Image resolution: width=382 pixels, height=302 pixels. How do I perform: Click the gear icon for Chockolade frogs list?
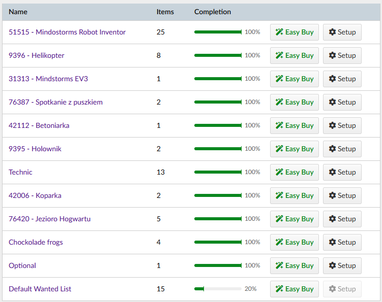coord(332,242)
